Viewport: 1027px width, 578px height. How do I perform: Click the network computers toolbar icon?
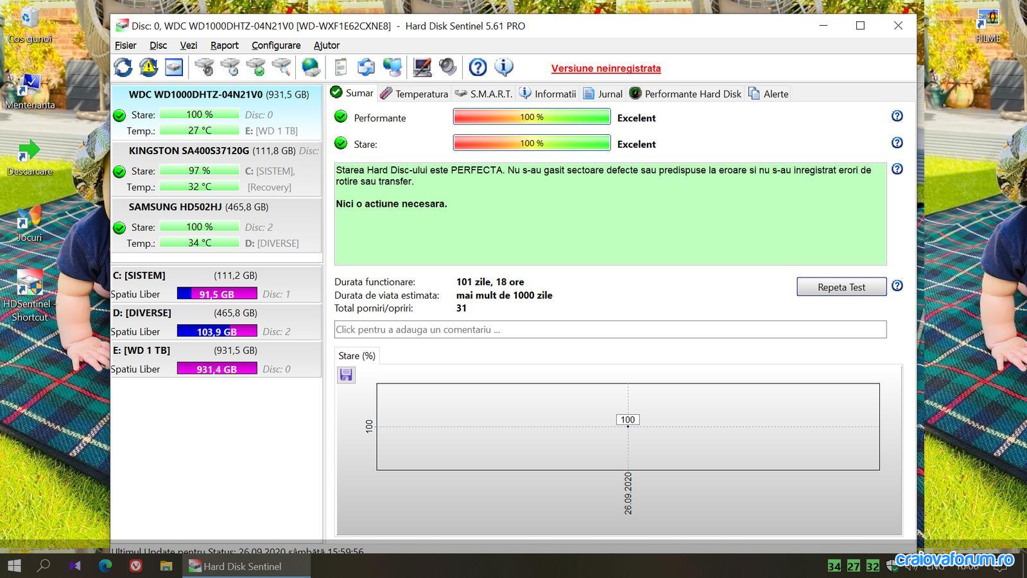(x=392, y=67)
